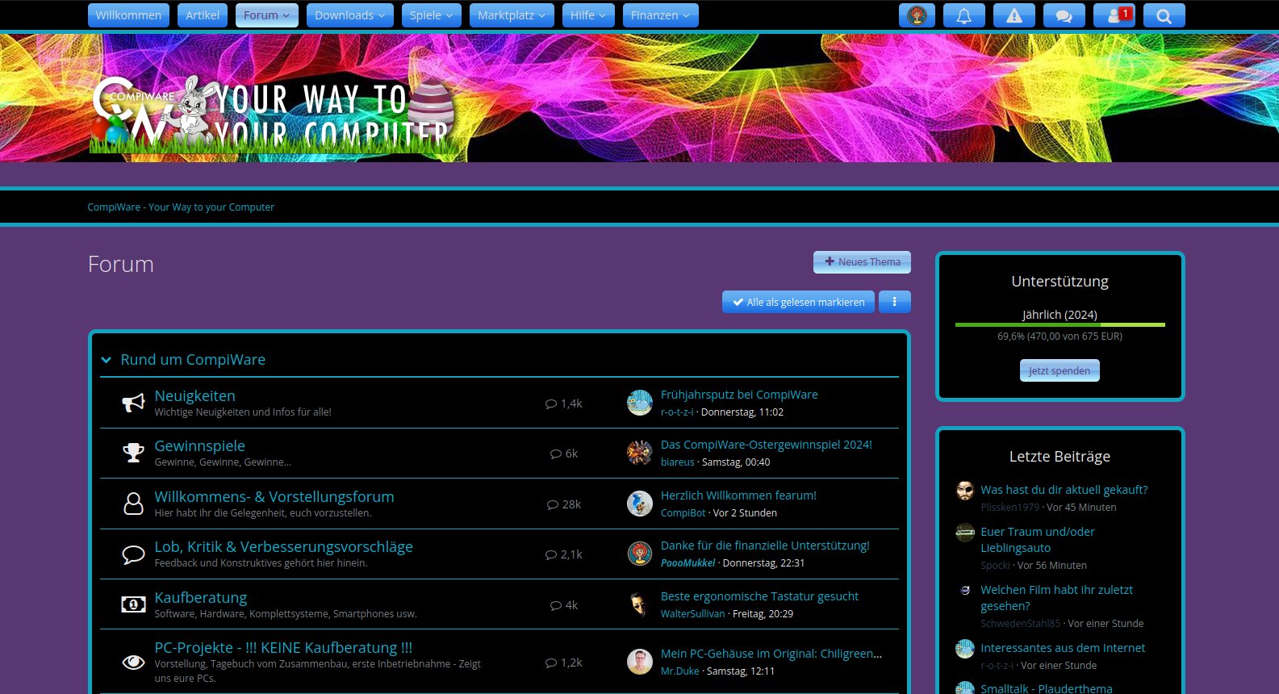Open Smalltalk - Plauderthema thread
The height and width of the screenshot is (694, 1279).
pyautogui.click(x=1046, y=688)
